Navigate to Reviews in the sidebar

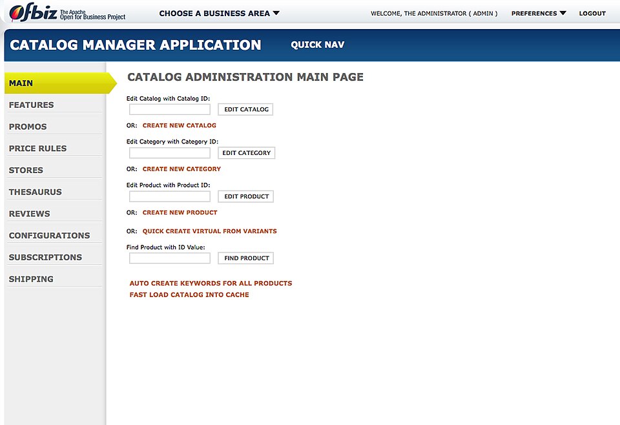tap(29, 214)
